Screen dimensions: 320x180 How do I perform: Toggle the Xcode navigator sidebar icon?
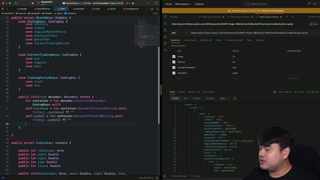pyautogui.click(x=16, y=3)
